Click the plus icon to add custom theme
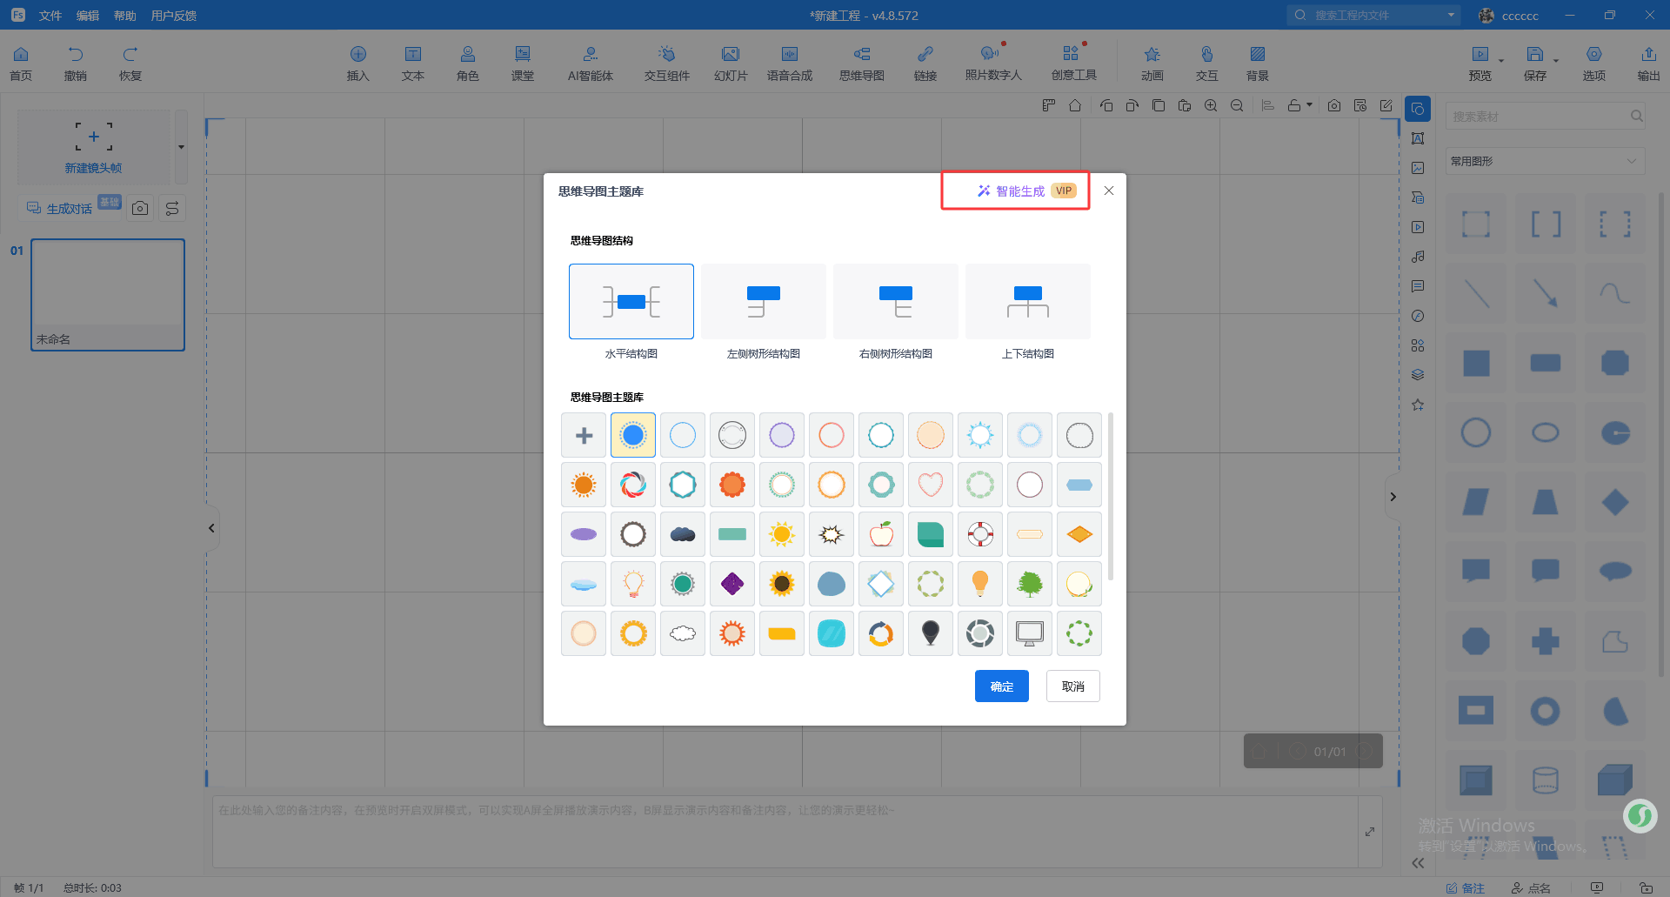The width and height of the screenshot is (1670, 897). 584,435
